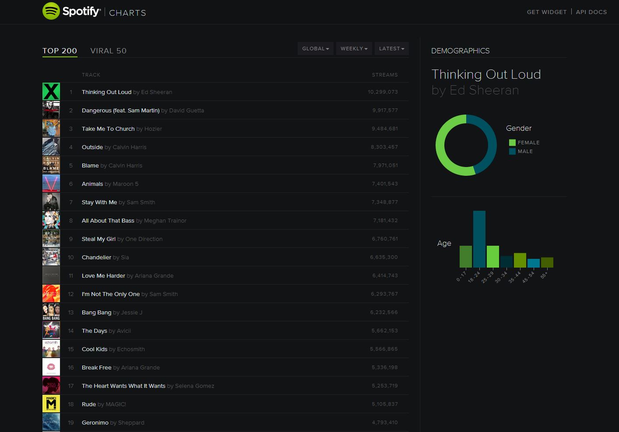Select the Take Me To Church title
This screenshot has width=619, height=432.
(x=108, y=129)
